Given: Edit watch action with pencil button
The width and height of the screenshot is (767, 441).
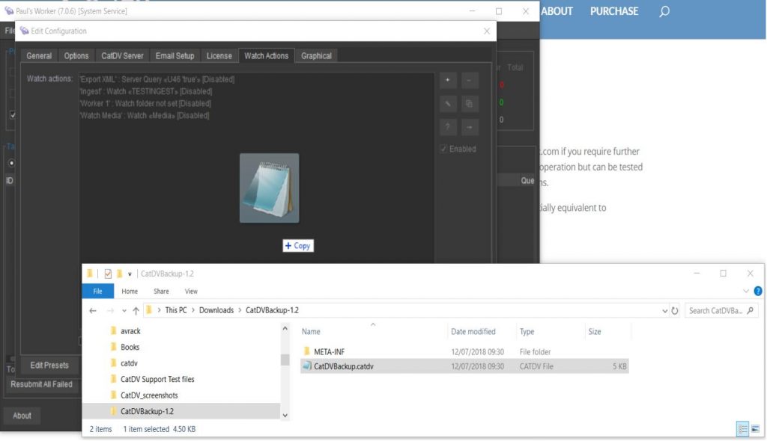Looking at the screenshot, I should point(448,104).
